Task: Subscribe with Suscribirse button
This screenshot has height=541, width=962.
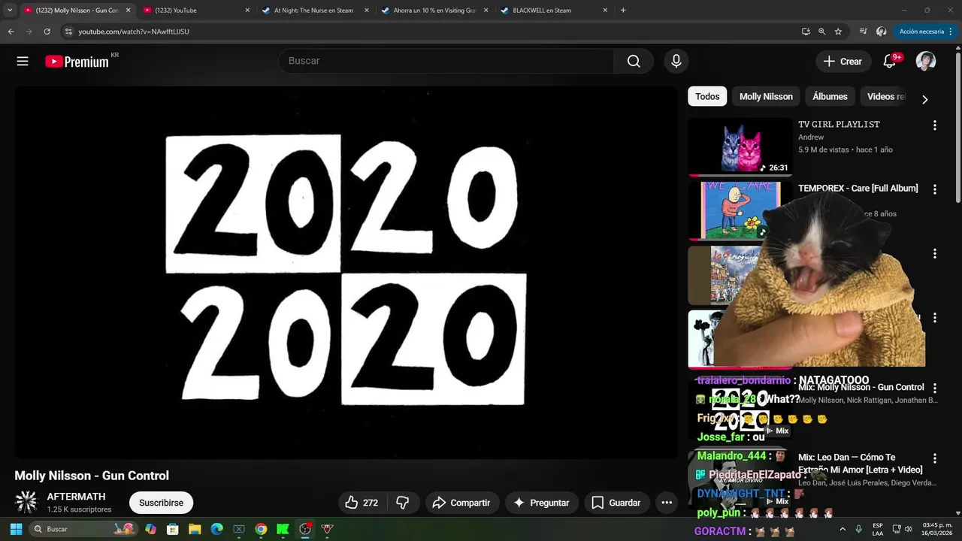Action: 161,503
